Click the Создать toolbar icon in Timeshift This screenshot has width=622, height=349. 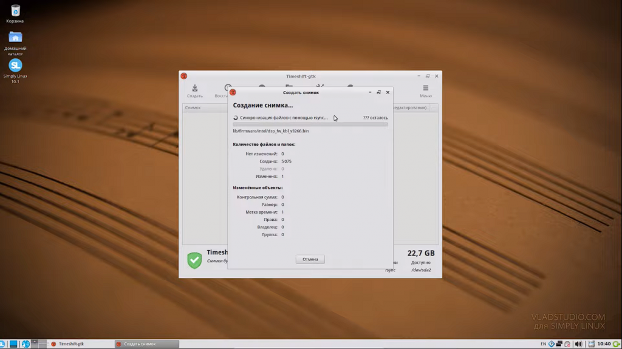click(194, 91)
